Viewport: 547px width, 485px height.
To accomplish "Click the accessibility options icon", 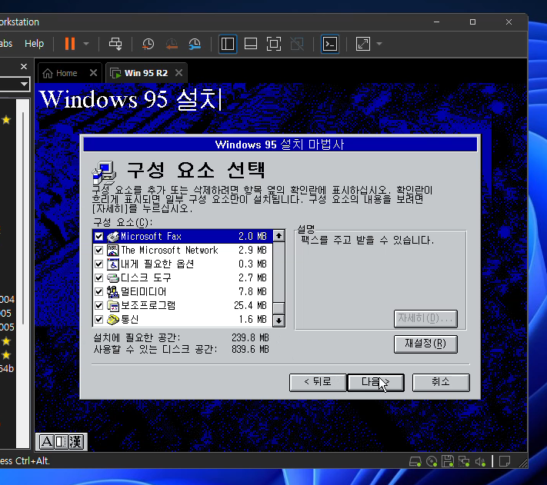I will (x=112, y=264).
